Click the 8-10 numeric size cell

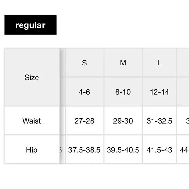coord(123,92)
